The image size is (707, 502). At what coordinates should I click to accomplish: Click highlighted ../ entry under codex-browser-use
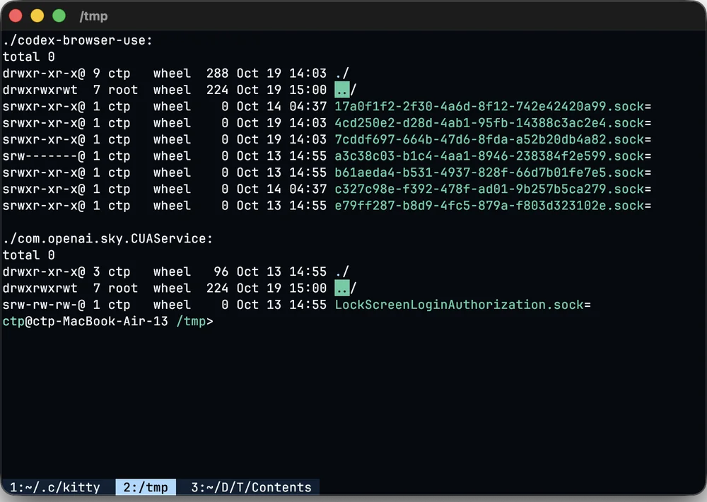pyautogui.click(x=346, y=90)
